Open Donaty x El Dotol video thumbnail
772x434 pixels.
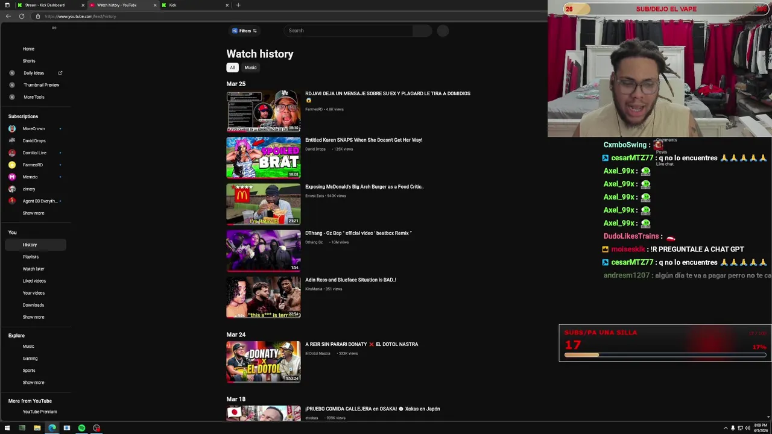tap(263, 362)
